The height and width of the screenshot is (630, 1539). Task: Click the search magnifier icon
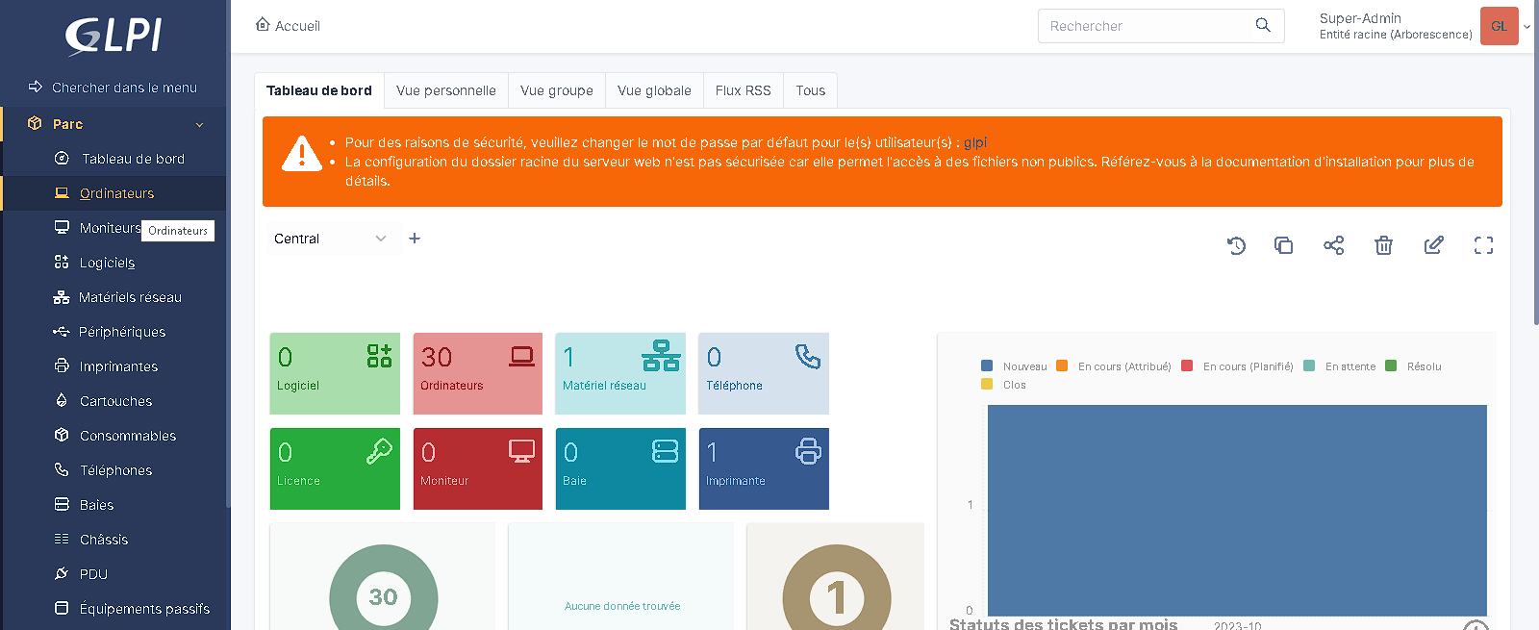[x=1263, y=26]
